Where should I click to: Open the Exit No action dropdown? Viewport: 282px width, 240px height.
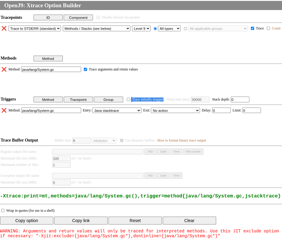[175, 110]
